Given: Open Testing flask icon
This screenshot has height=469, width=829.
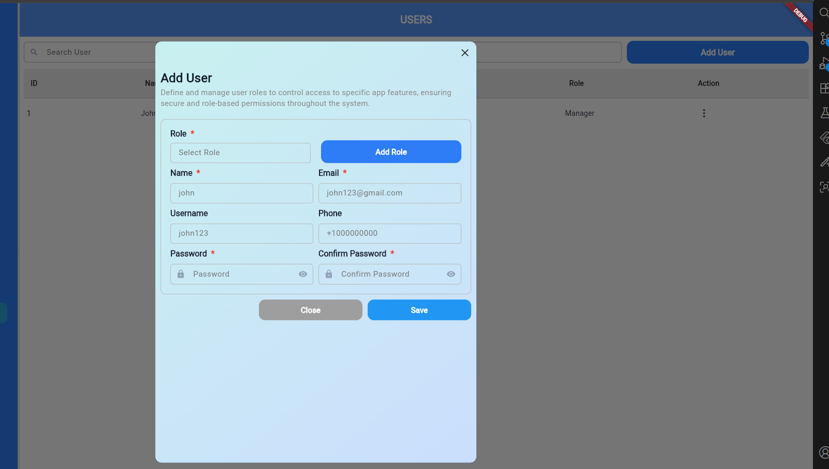Looking at the screenshot, I should [x=824, y=113].
